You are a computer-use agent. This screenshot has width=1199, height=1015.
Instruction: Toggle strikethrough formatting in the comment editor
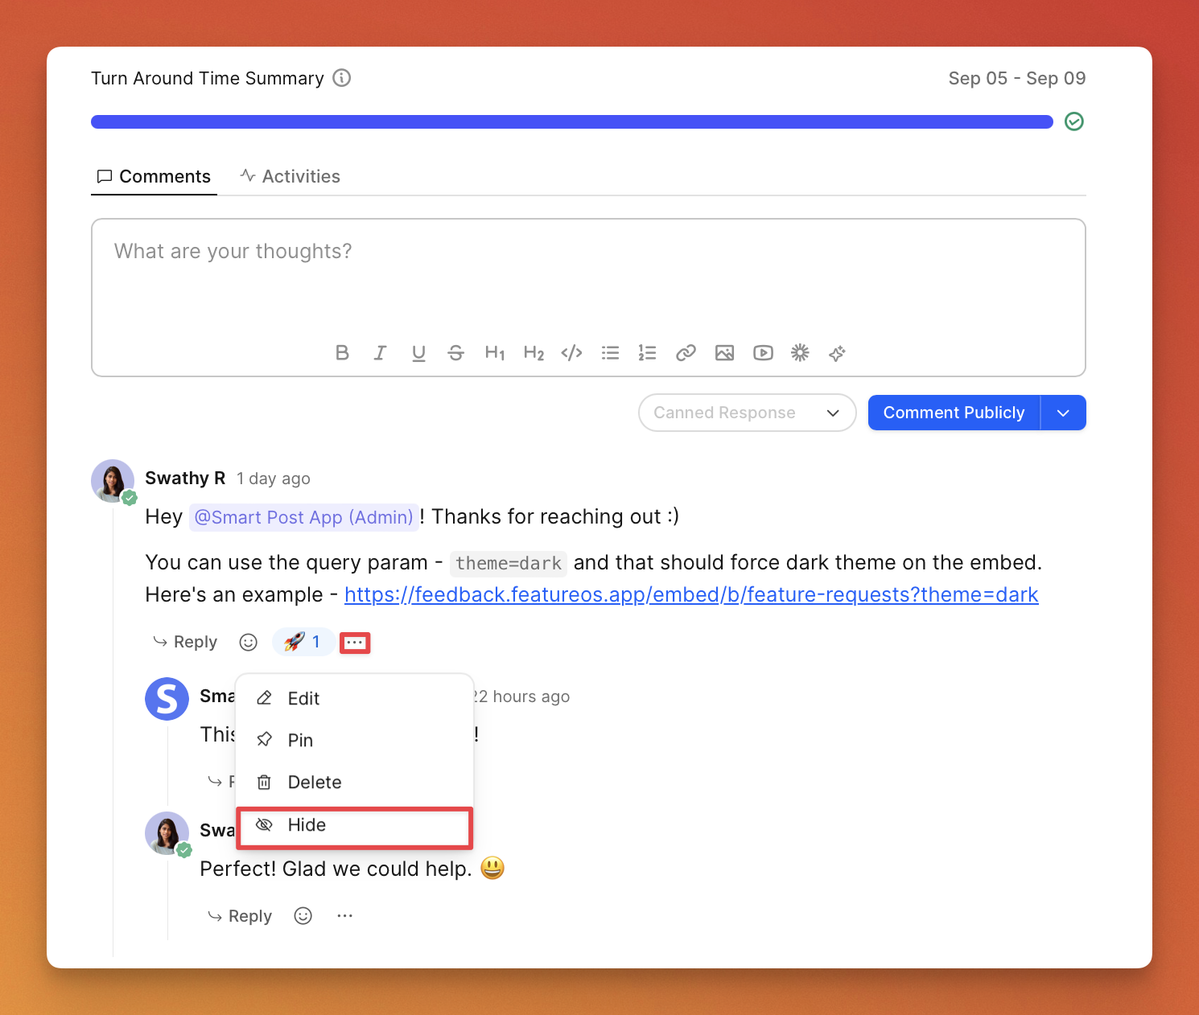point(456,353)
